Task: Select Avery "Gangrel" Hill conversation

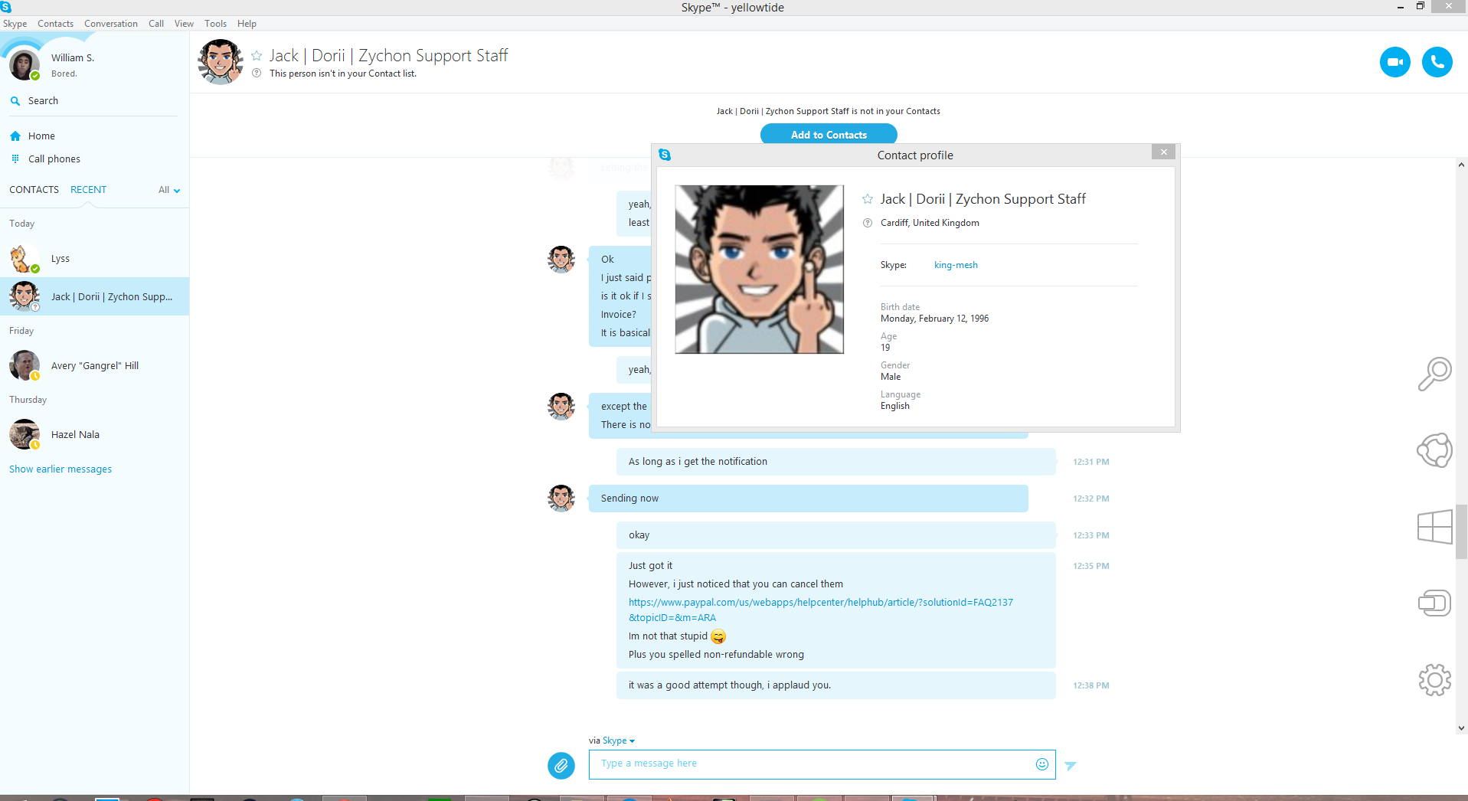Action: (95, 366)
